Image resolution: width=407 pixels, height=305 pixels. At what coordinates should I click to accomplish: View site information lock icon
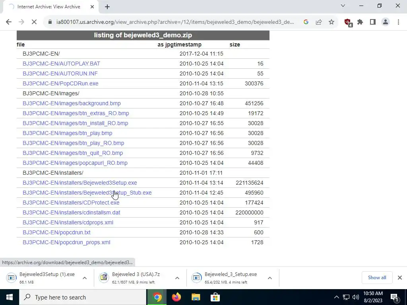(x=50, y=22)
